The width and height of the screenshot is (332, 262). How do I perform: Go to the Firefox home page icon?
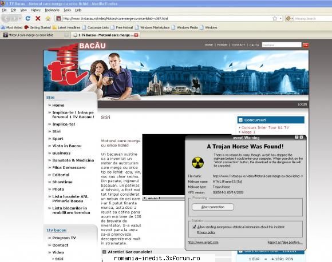48,18
